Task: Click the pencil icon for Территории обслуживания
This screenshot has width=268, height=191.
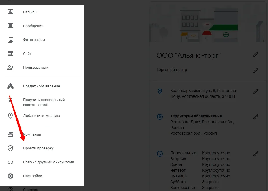Action: pos(256,117)
